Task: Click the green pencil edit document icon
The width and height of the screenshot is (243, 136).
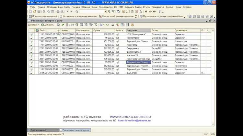Action: tap(63, 25)
